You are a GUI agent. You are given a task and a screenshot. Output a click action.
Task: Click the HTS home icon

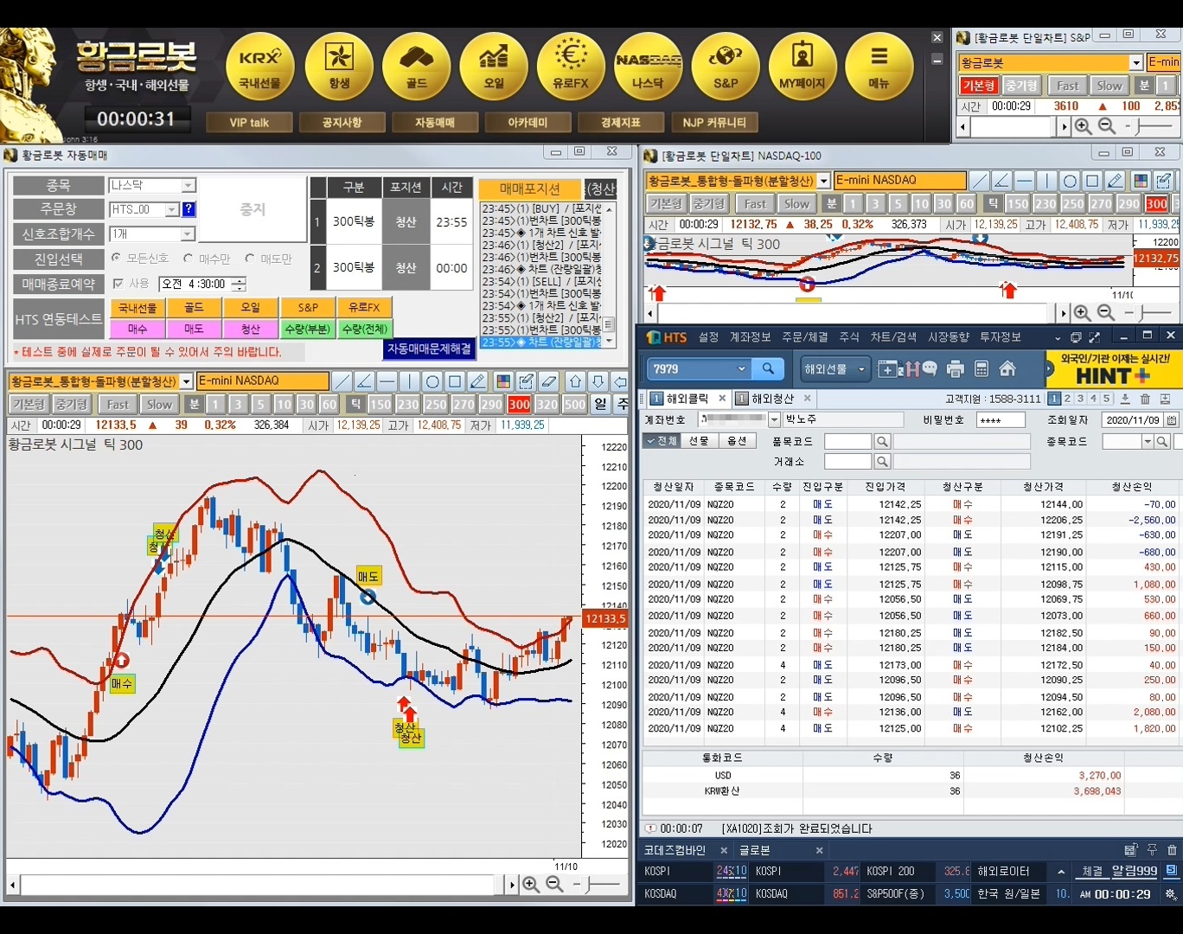pyautogui.click(x=1007, y=369)
